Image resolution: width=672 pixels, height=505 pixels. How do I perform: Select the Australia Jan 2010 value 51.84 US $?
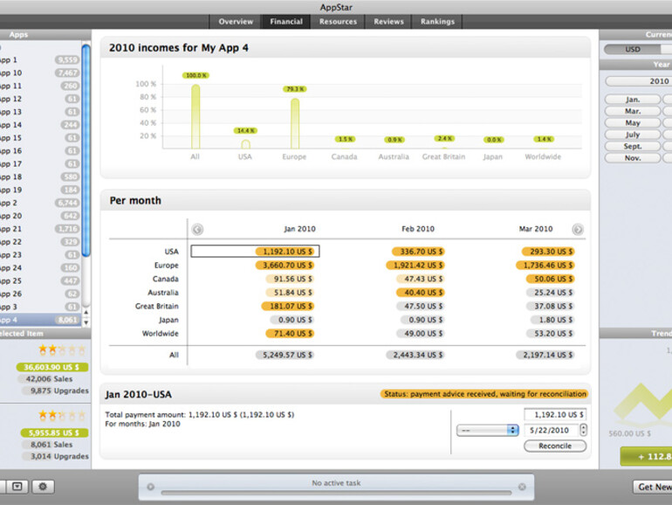point(290,293)
